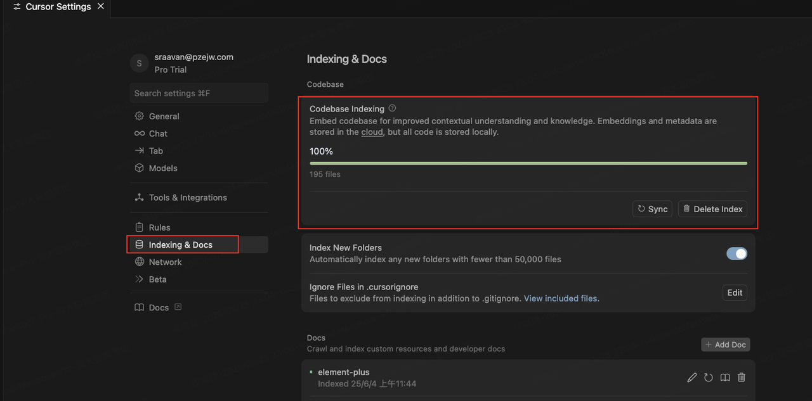Image resolution: width=812 pixels, height=401 pixels.
Task: Click the Delete Index button
Action: tap(712, 209)
